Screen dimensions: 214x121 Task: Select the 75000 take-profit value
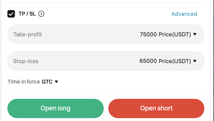148,34
